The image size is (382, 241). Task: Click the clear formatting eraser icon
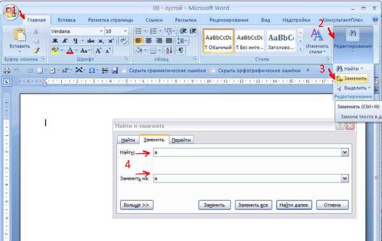point(124,41)
